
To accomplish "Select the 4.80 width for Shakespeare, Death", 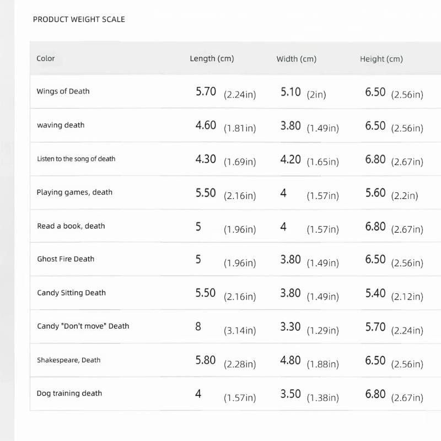I will [291, 361].
